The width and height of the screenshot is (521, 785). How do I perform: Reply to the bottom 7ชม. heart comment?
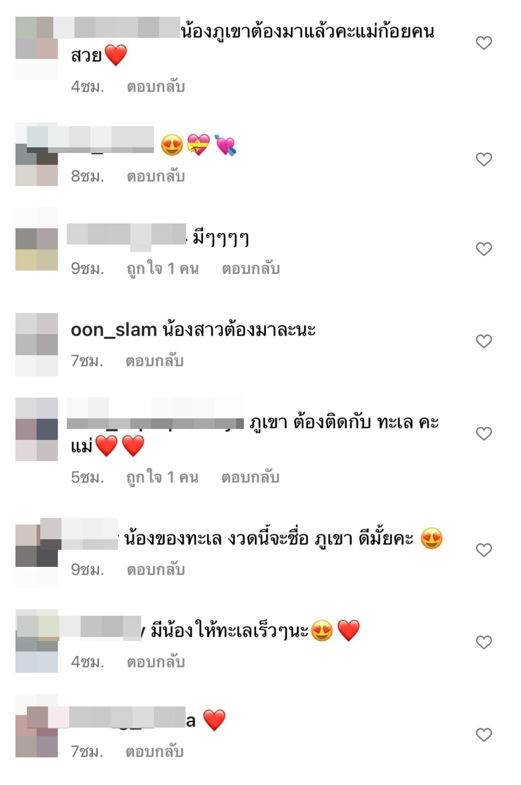coord(155,752)
